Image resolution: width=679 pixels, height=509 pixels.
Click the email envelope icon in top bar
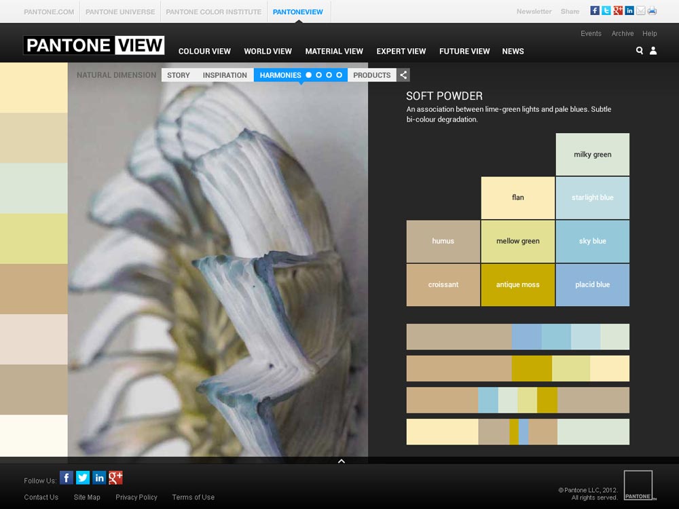(640, 11)
